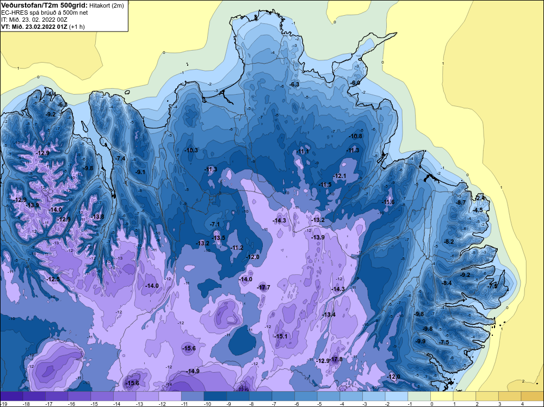Click legend swatch between -13 and -12 labels
Image resolution: width=544 pixels, height=407 pixels.
(x=147, y=396)
